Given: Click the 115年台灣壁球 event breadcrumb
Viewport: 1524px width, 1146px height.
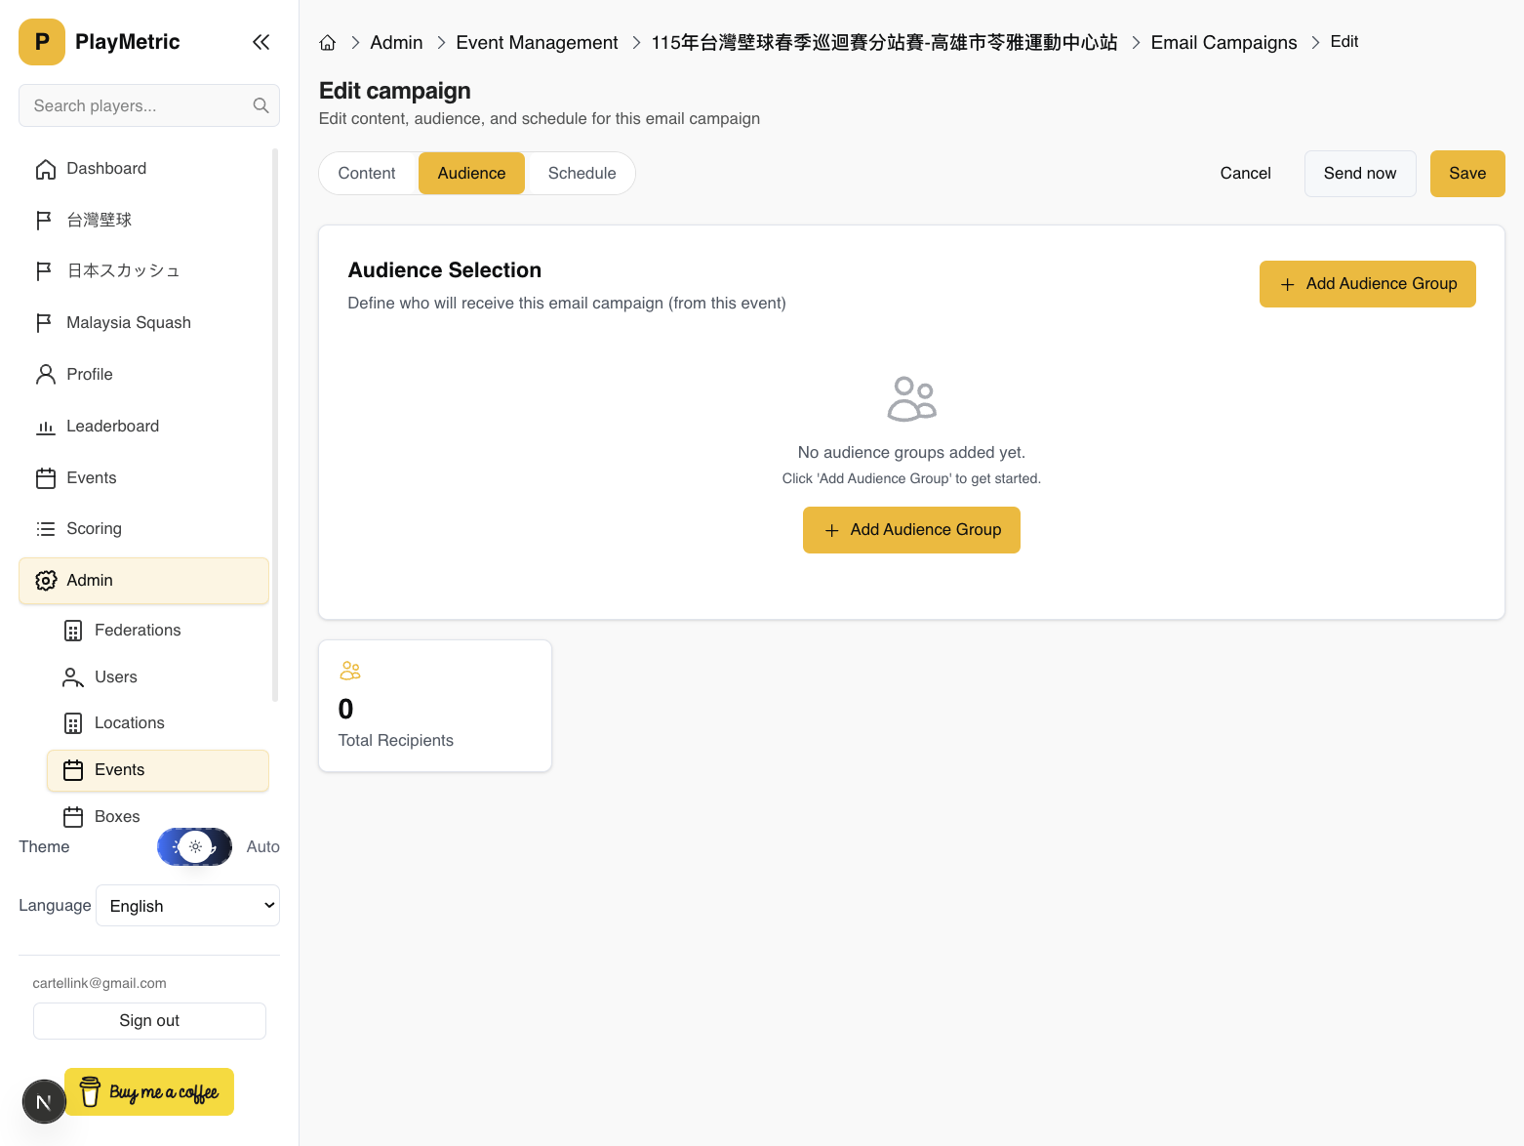Looking at the screenshot, I should point(884,43).
